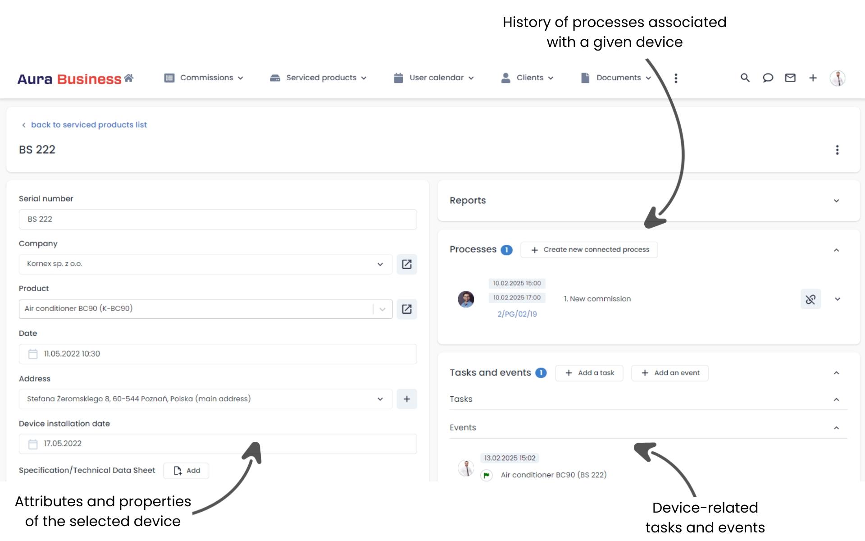Open the chat messages icon
Viewport: 865px width, 541px height.
point(768,78)
